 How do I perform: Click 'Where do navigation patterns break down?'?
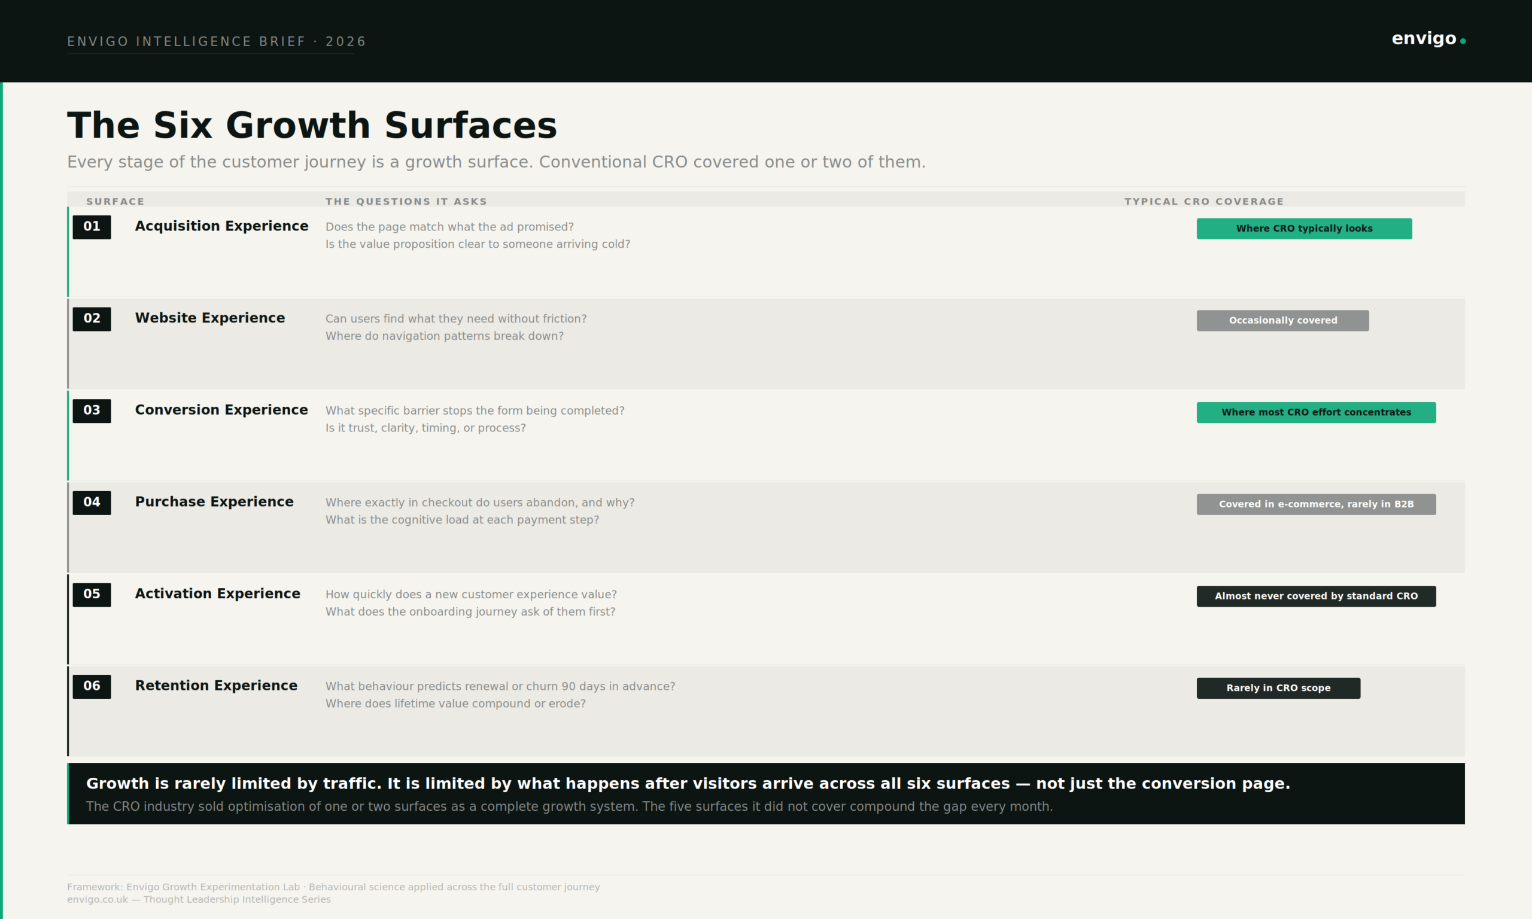pyautogui.click(x=445, y=336)
